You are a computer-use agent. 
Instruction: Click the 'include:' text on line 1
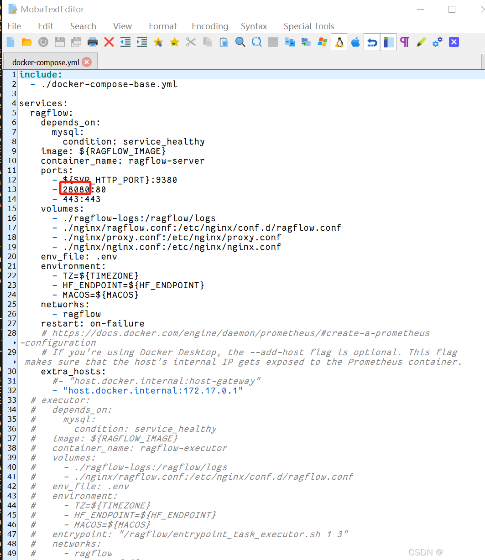(41, 74)
